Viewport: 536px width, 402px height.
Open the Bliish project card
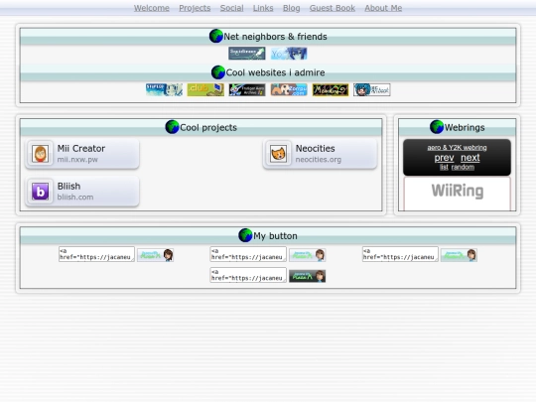coord(82,192)
